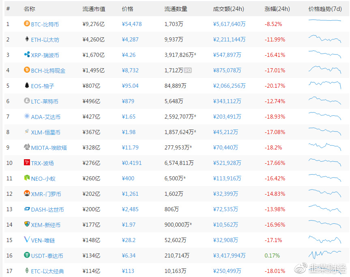The height and width of the screenshot is (277, 350).
Task: Click the 0.17% change for USDT
Action: coord(272,255)
